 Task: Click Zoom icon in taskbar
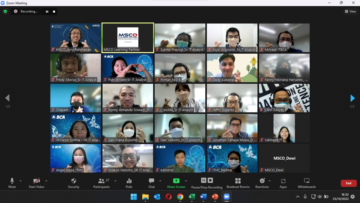(227, 197)
